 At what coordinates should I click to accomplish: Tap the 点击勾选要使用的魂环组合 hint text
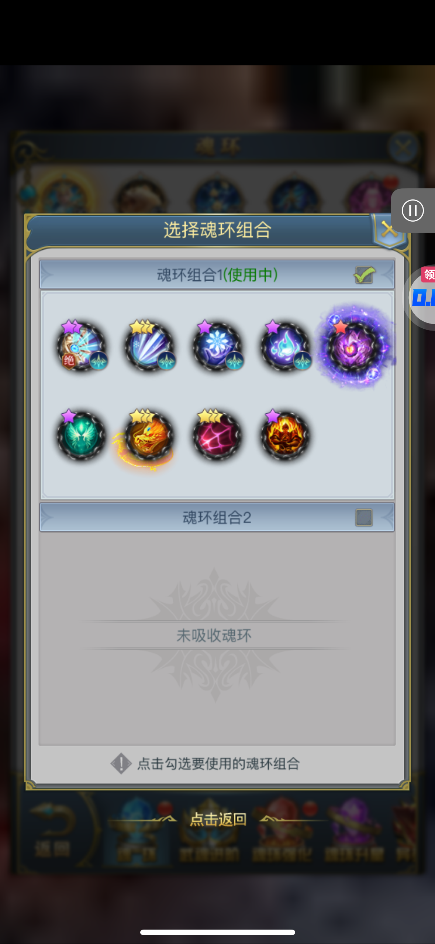tap(218, 763)
